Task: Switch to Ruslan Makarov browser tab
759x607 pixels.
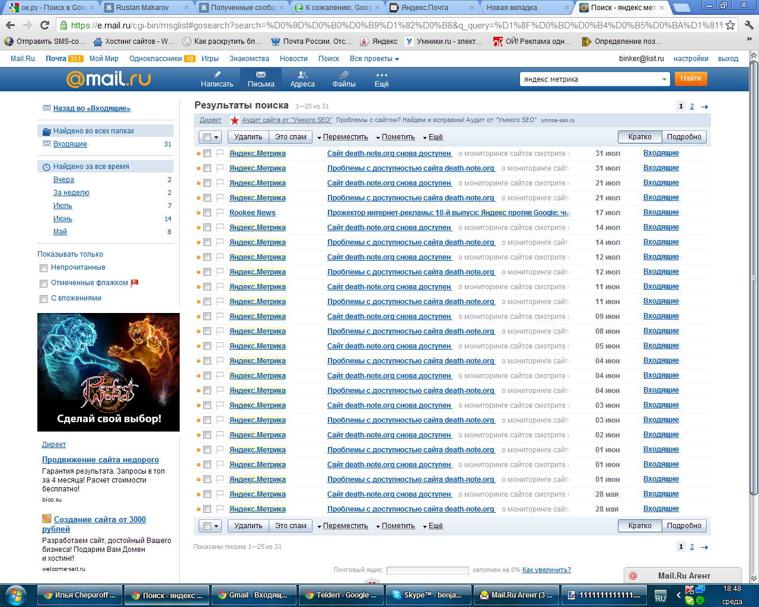Action: click(x=146, y=8)
